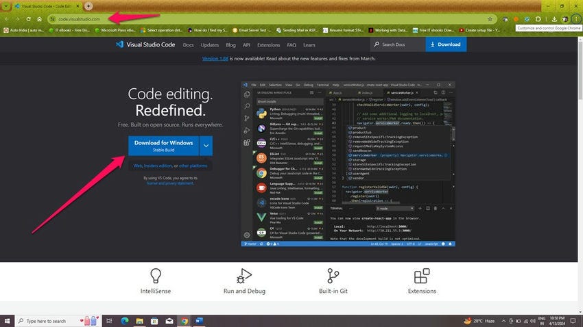Show hidden system tray icons

(x=503, y=321)
